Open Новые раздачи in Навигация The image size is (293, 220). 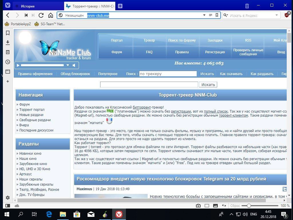pyautogui.click(x=31, y=115)
